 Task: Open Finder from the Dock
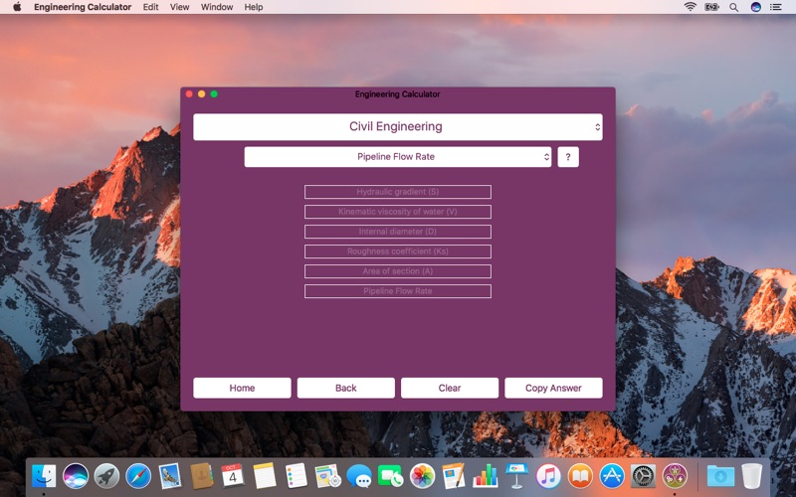tap(44, 476)
